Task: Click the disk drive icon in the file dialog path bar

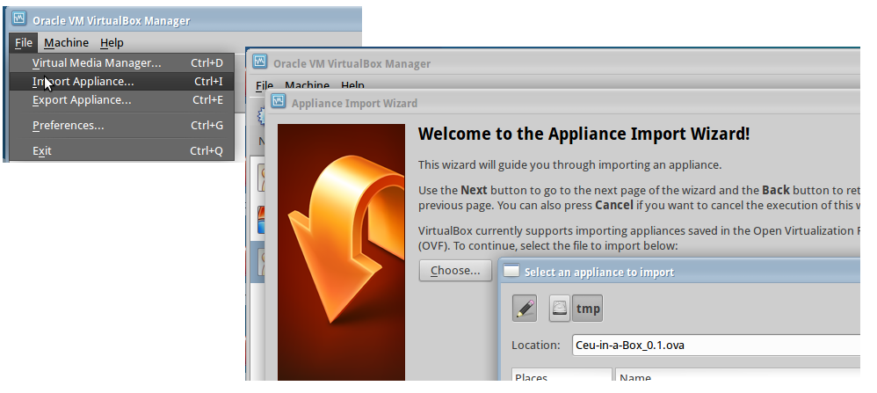Action: point(560,309)
